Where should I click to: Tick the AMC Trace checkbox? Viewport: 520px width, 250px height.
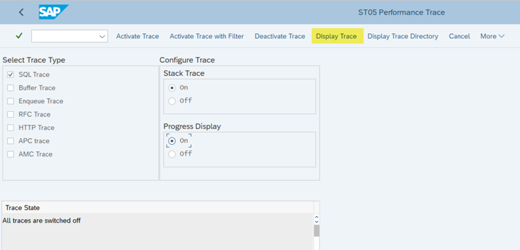(x=10, y=154)
